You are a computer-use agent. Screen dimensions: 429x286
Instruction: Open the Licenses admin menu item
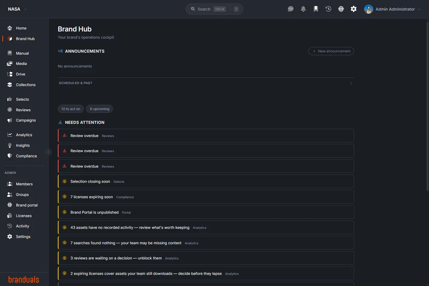(x=24, y=216)
